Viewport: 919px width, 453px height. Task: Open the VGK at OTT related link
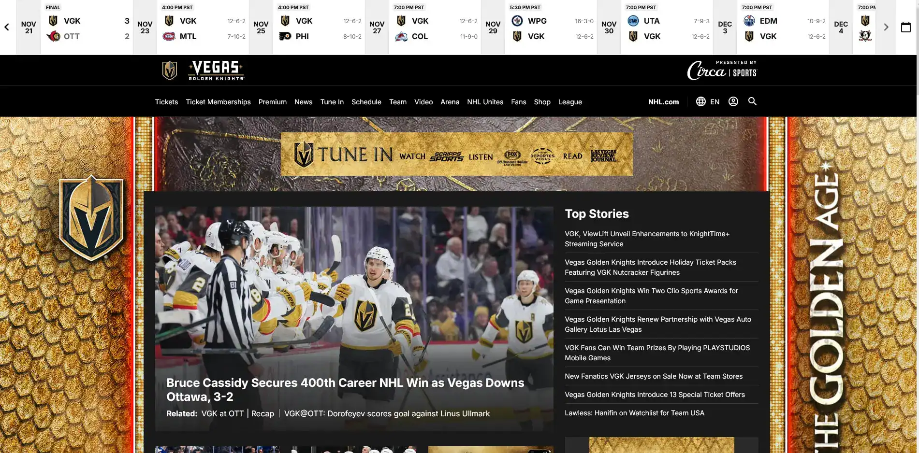pyautogui.click(x=223, y=414)
